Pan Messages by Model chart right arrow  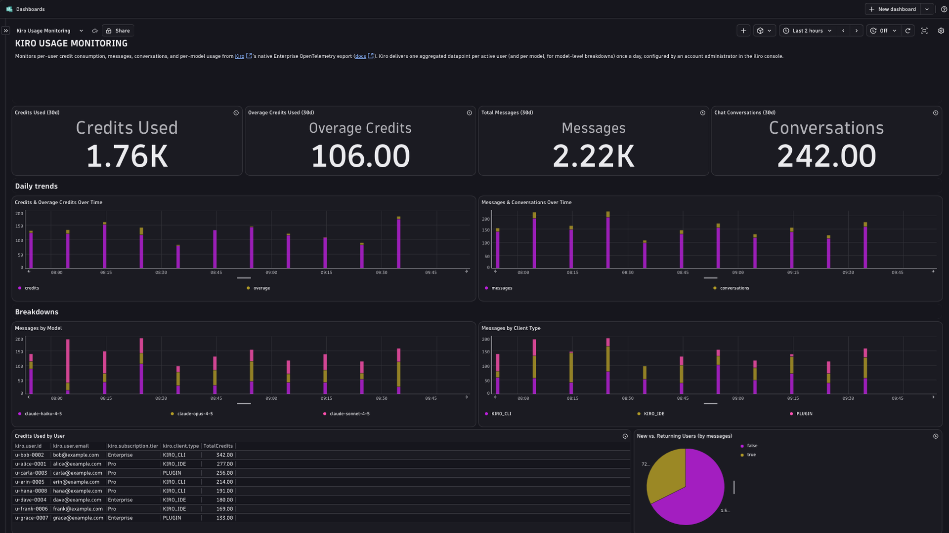tap(466, 397)
